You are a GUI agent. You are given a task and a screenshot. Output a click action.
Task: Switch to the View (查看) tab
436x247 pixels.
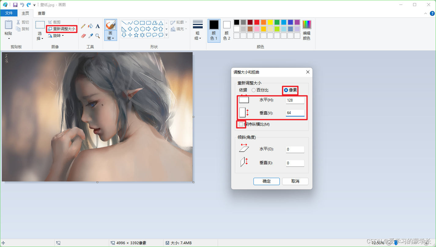pyautogui.click(x=42, y=13)
